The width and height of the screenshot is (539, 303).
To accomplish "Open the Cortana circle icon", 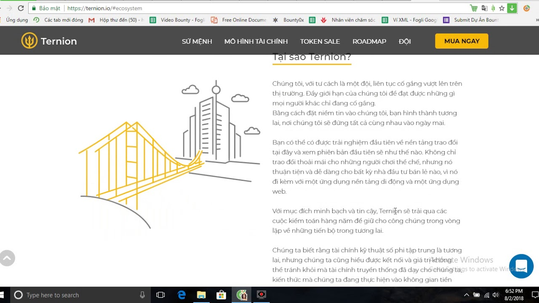I will coord(18,295).
